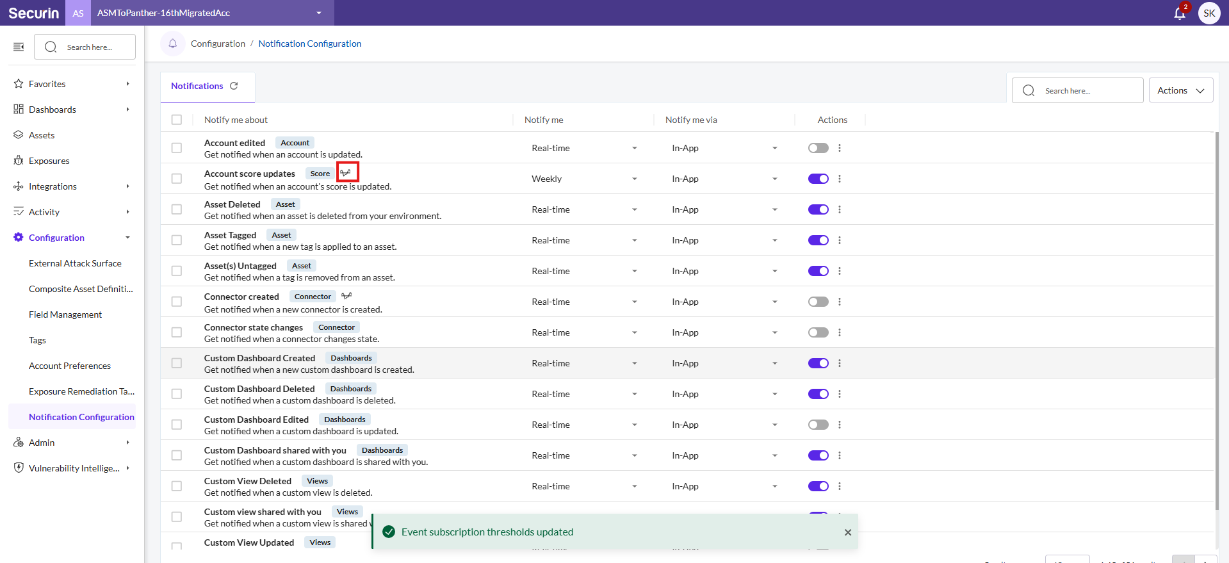The height and width of the screenshot is (563, 1229).
Task: Open the Actions dropdown button
Action: [1180, 90]
